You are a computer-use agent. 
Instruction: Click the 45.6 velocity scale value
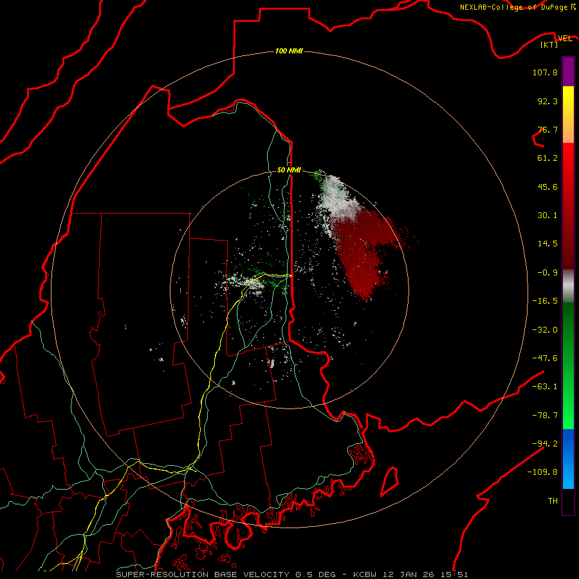[547, 187]
